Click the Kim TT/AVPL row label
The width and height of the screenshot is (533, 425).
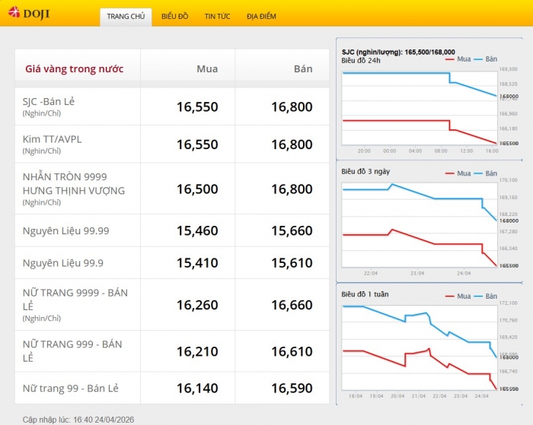[x=52, y=139]
